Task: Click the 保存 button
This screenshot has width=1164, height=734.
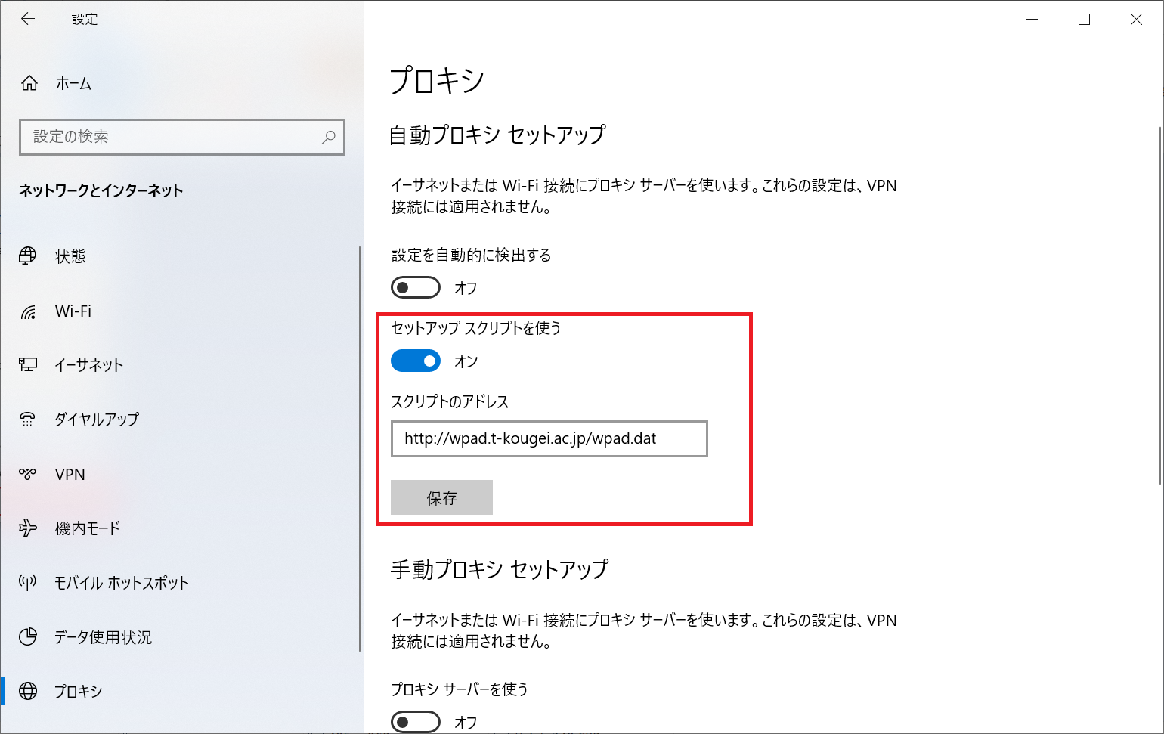Action: (x=441, y=497)
